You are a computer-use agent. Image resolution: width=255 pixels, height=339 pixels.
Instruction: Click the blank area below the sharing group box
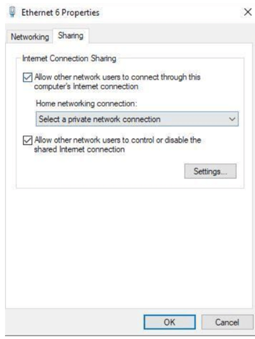[x=130, y=248]
